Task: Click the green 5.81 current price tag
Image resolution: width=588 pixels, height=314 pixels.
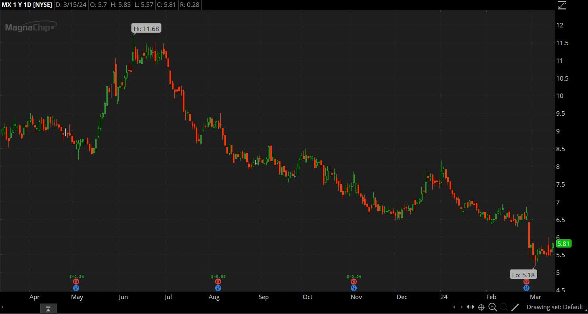Action: 563,243
